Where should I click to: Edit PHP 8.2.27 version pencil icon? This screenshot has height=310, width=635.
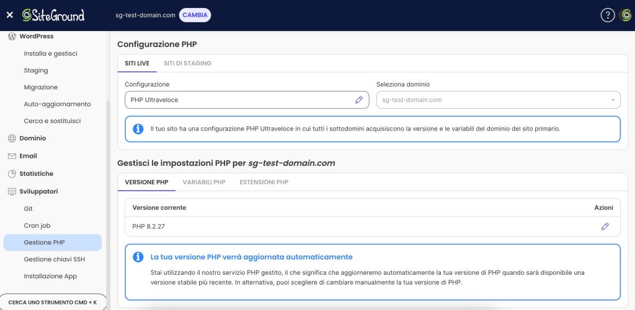(605, 226)
